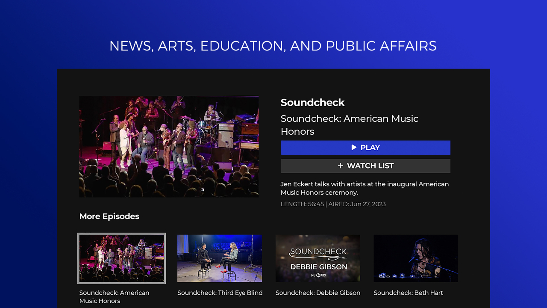Viewport: 547px width, 308px height.
Task: Open the Soundcheck: Beth Hart episode title
Action: pos(408,293)
